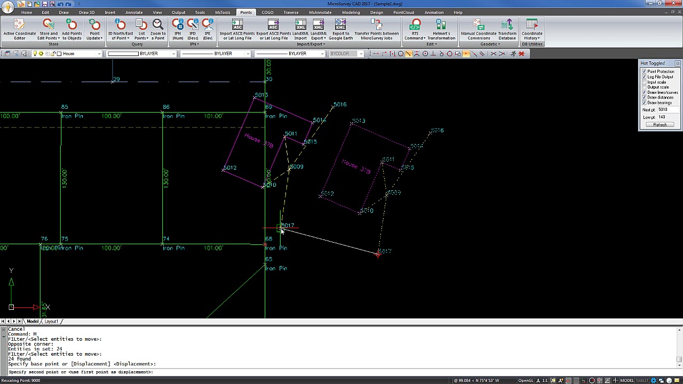Toggle House layer lightbulb visibility

coord(35,54)
